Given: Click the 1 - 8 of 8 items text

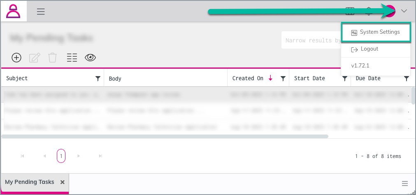Looking at the screenshot, I should [378, 156].
